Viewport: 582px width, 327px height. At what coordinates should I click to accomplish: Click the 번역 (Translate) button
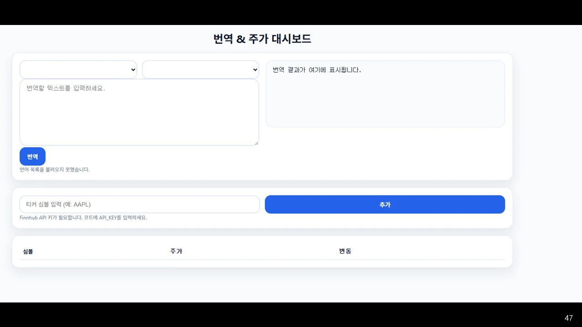coord(32,156)
